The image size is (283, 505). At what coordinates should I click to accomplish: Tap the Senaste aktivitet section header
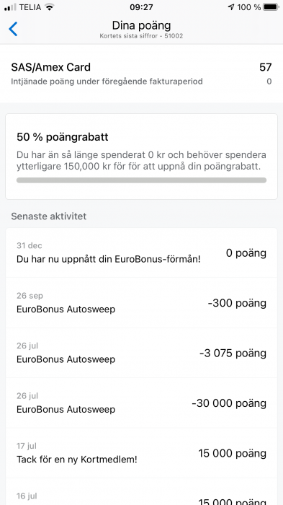click(48, 216)
